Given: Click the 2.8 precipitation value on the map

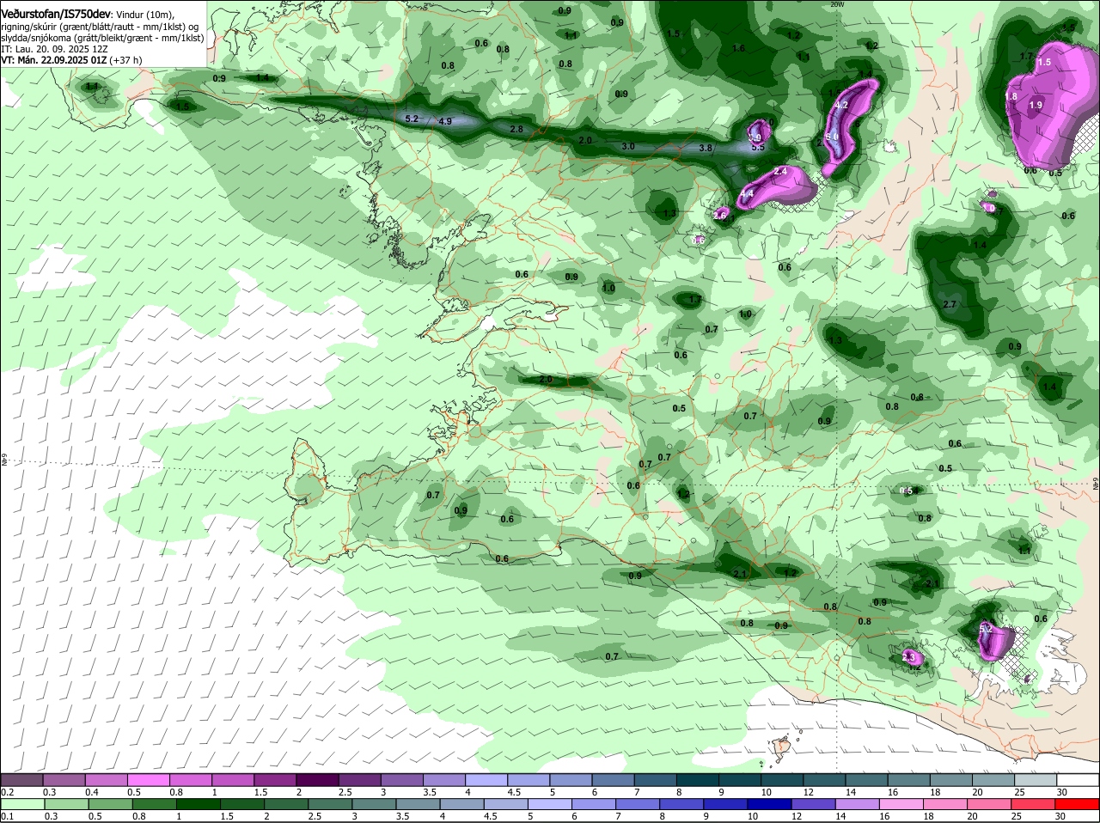Looking at the screenshot, I should 516,129.
